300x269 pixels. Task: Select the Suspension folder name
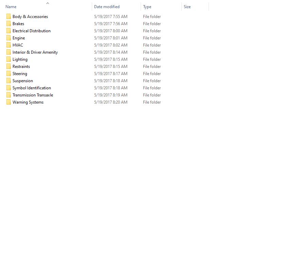coord(23,81)
